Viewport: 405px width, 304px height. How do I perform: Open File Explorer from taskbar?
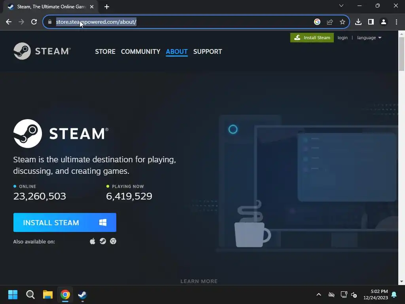tap(48, 294)
